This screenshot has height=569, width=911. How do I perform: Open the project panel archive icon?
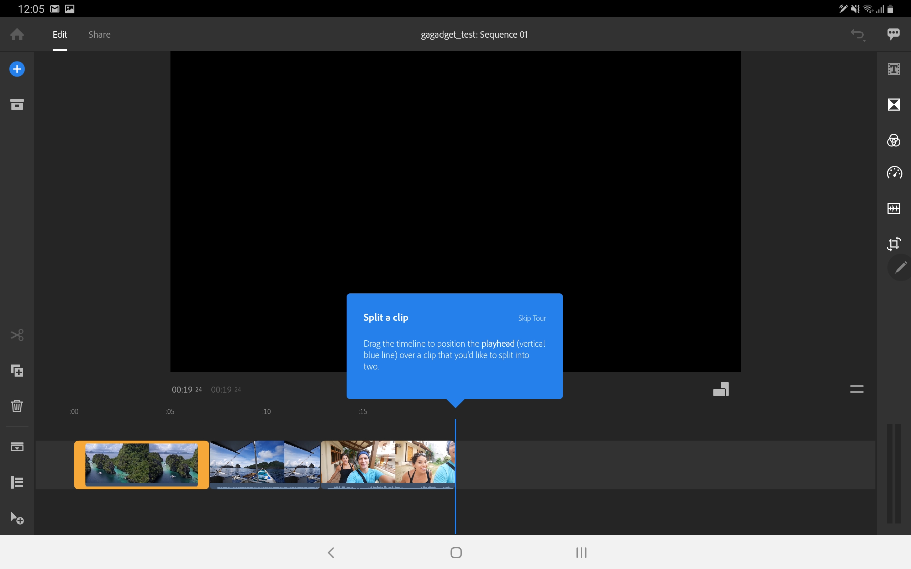click(x=17, y=104)
